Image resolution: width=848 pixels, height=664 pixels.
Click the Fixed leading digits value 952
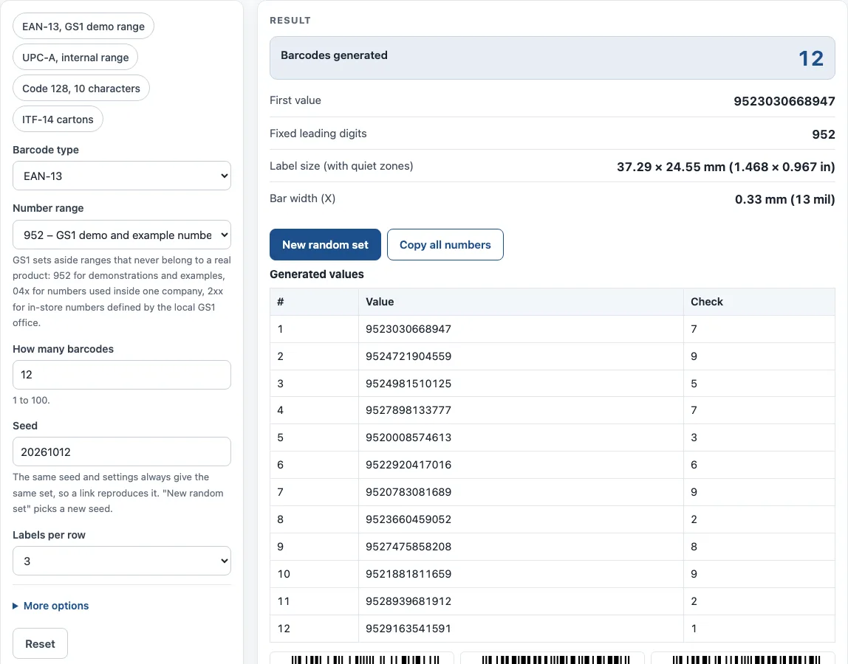[x=823, y=134]
